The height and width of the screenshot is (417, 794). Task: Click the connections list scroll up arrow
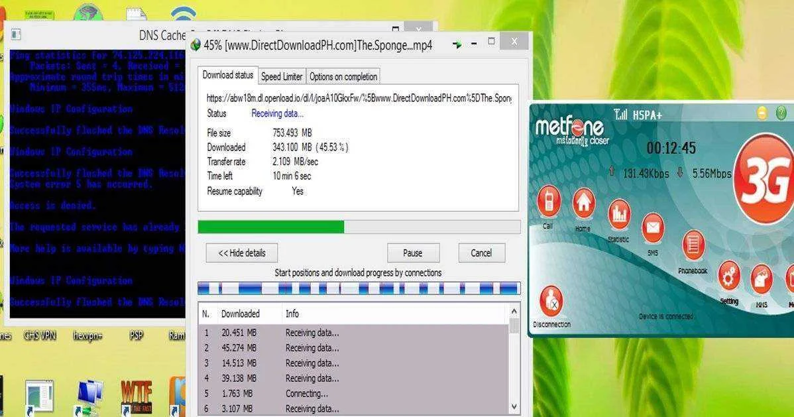tap(514, 312)
